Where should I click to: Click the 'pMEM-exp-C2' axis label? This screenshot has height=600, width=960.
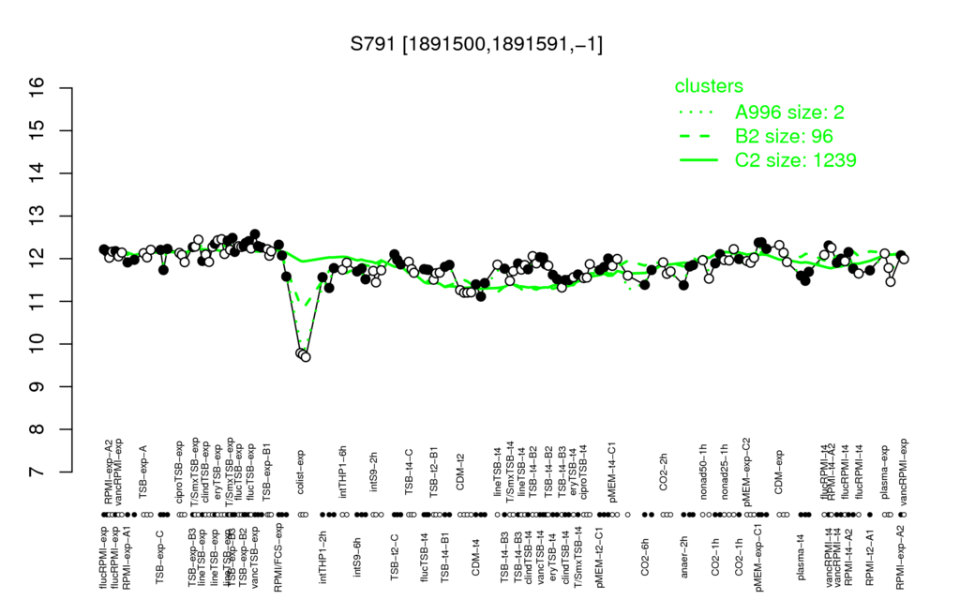(747, 471)
